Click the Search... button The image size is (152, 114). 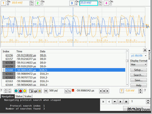point(138,75)
